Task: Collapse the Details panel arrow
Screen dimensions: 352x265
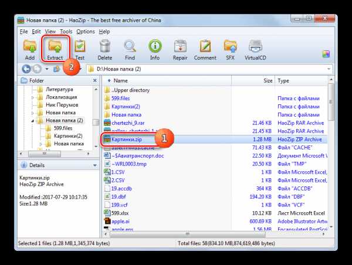Action: pos(94,165)
